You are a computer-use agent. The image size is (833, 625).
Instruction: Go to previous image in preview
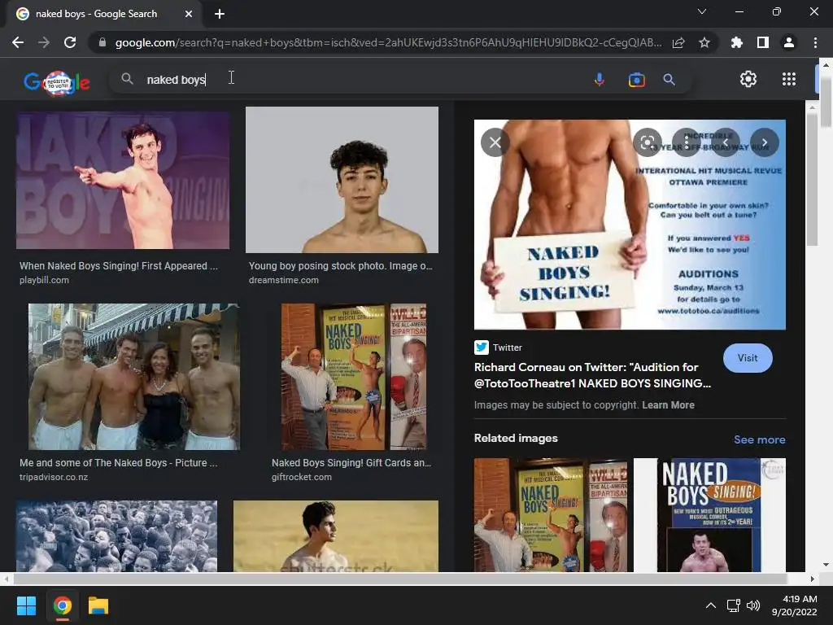[725, 142]
